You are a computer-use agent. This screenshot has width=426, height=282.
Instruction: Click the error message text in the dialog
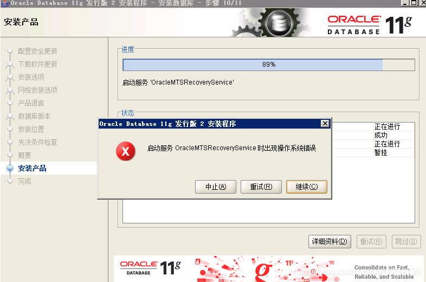231,148
